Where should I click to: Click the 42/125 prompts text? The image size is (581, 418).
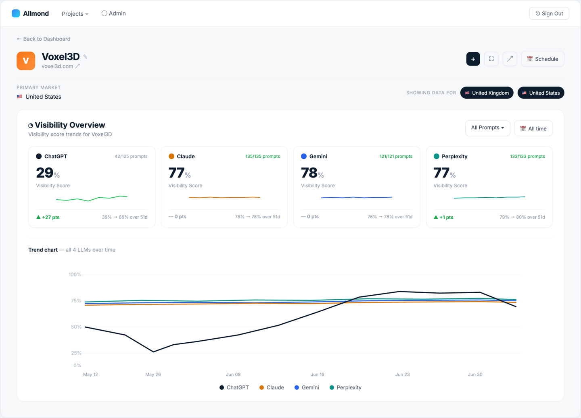tap(131, 156)
